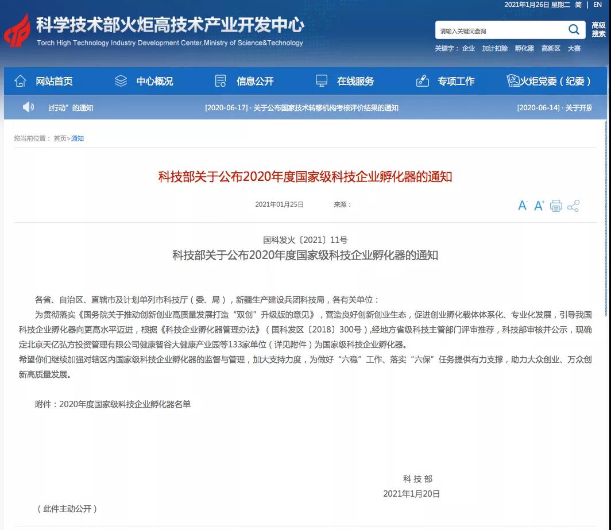This screenshot has height=530, width=611.
Task: Click the note （此件主动公开）
Action: (x=67, y=509)
